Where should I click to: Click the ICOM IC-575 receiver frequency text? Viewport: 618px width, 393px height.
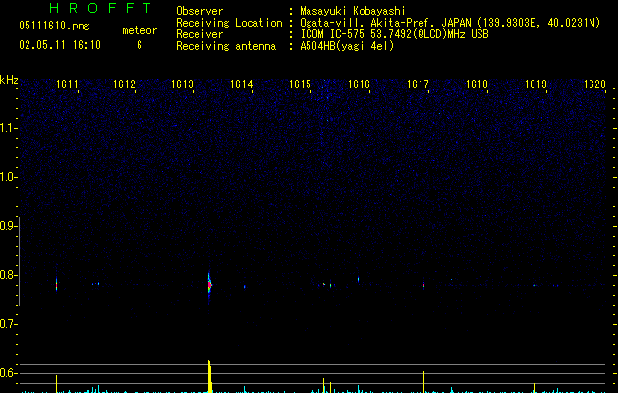(x=395, y=34)
